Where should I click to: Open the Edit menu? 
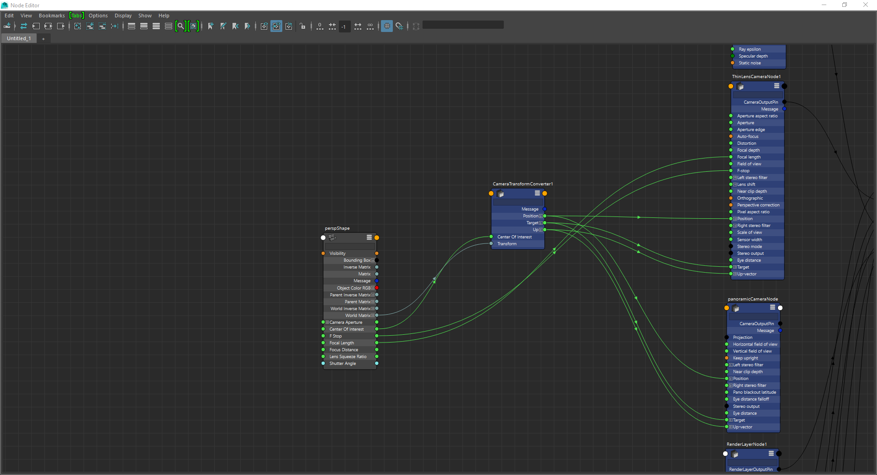pos(9,16)
